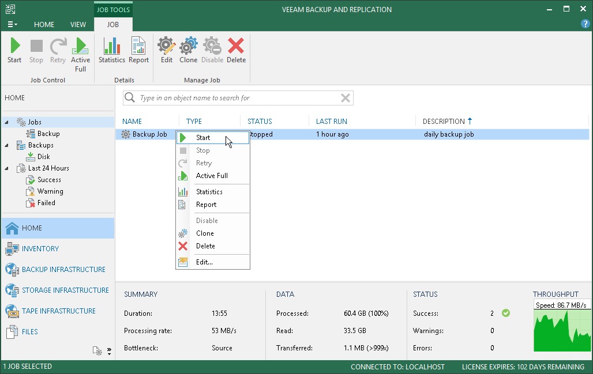Sort by LAST RUN column header

click(x=332, y=121)
